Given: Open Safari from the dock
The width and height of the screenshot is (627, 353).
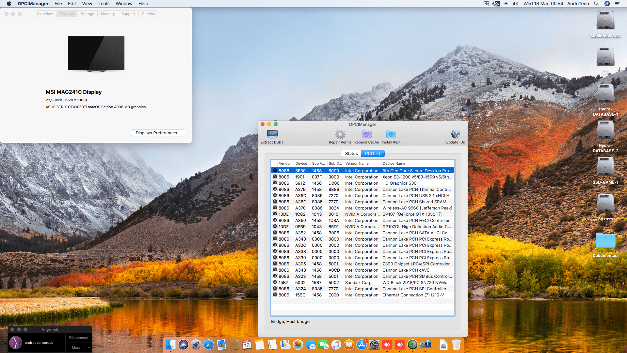Looking at the screenshot, I should coord(209,345).
